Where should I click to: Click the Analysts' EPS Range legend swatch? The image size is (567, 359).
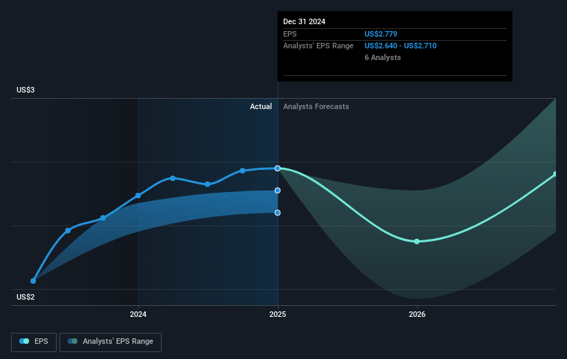click(73, 341)
